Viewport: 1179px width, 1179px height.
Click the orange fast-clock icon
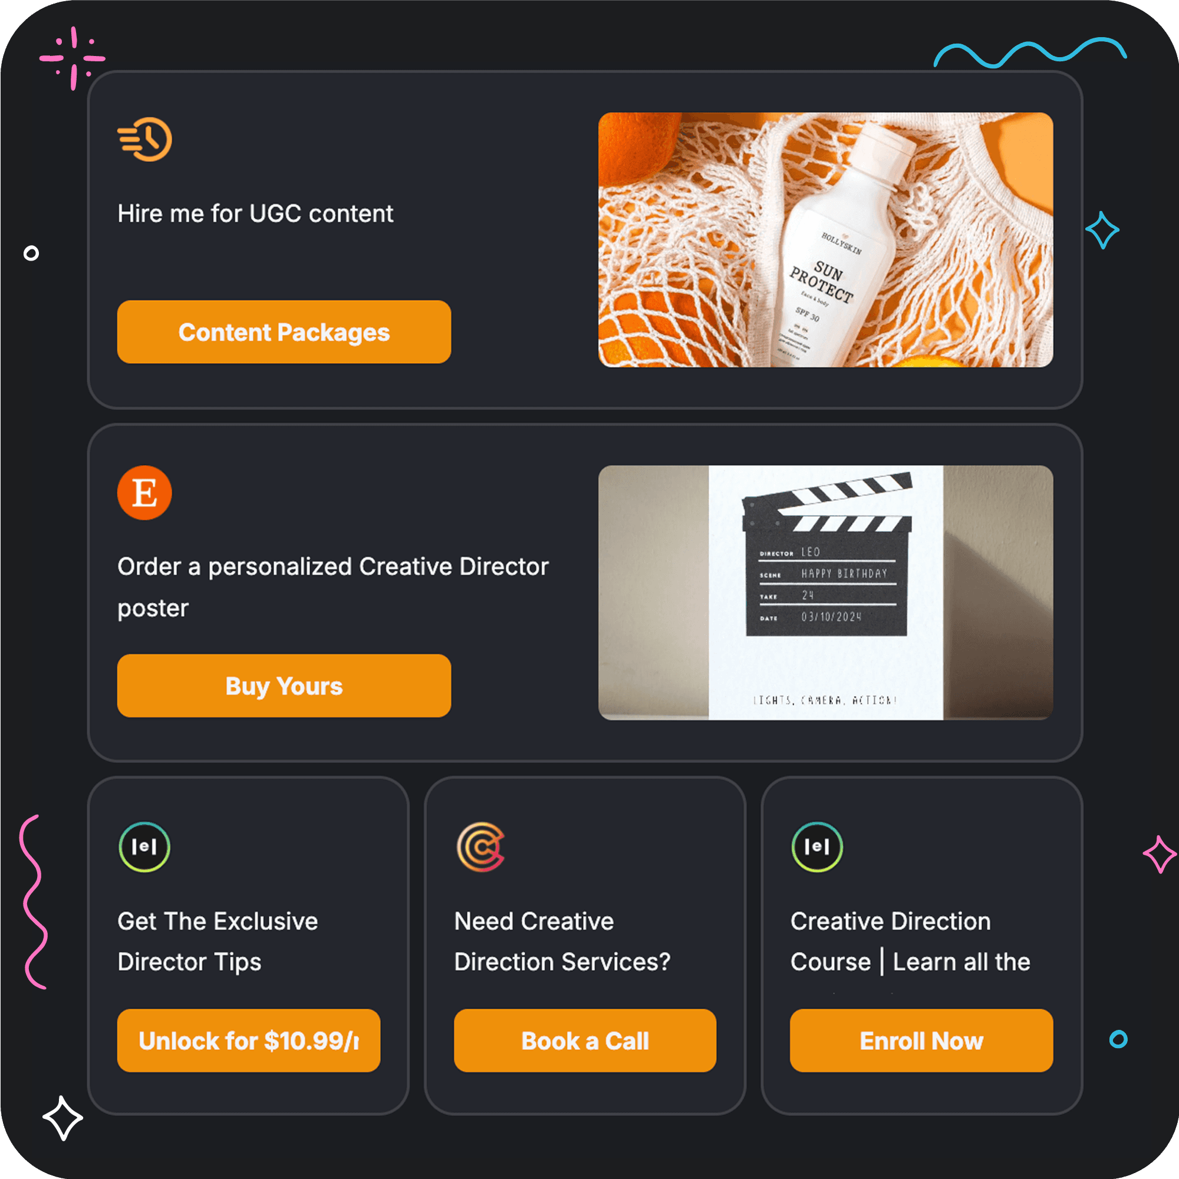144,139
